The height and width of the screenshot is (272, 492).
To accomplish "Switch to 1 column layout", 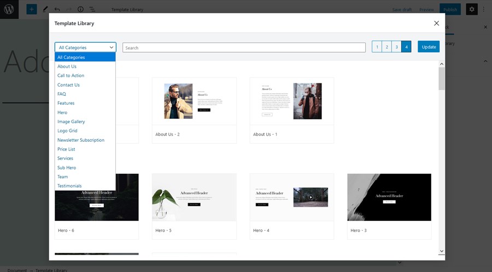I will tap(377, 47).
